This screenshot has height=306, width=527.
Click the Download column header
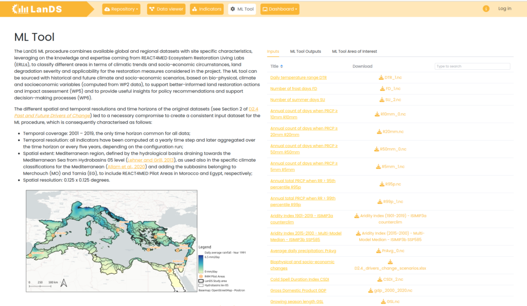362,66
